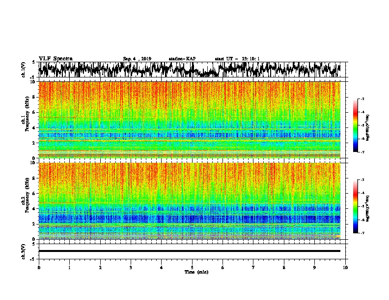Click the ch.1 log(PSD) color bar
Viewport: 389px width, 300px height.
coord(356,125)
